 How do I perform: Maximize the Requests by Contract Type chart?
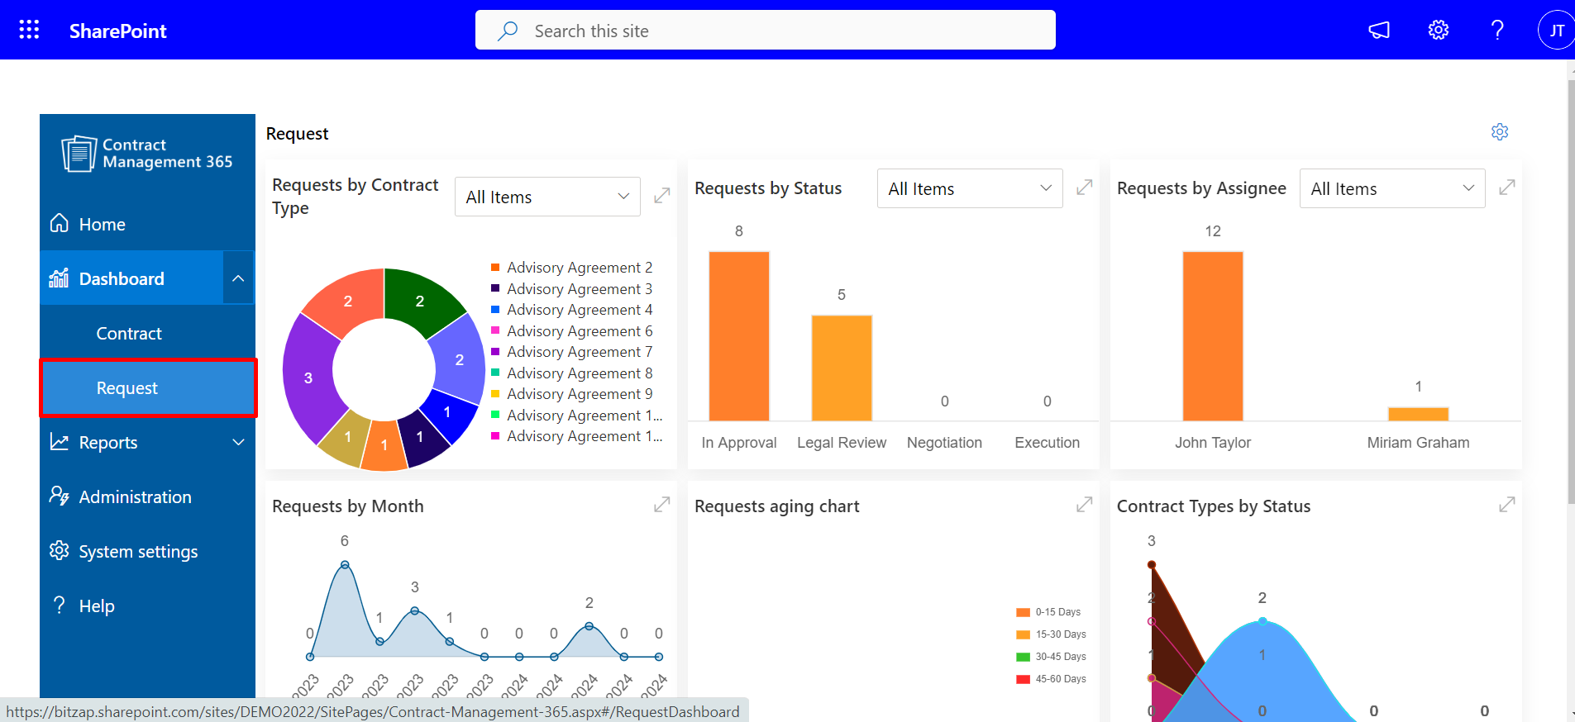pos(661,196)
